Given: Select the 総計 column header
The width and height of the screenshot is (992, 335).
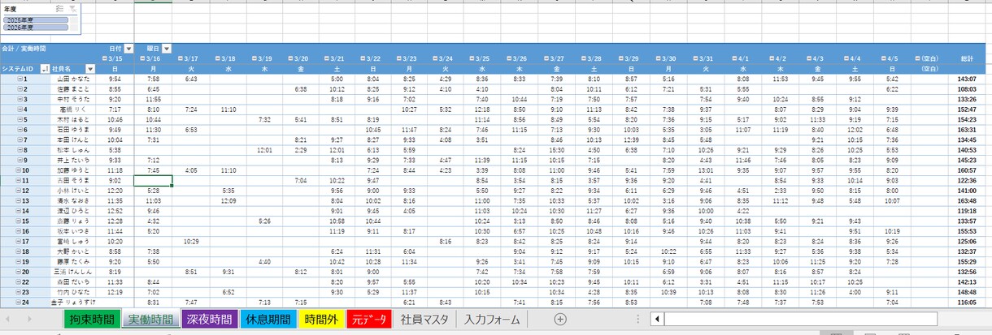Looking at the screenshot, I should click(x=967, y=59).
